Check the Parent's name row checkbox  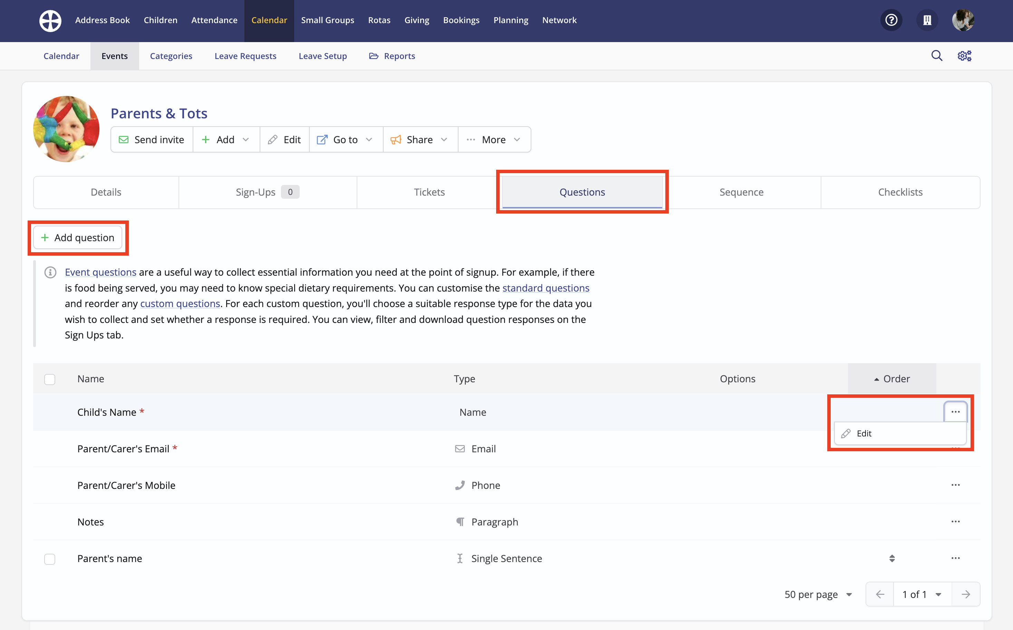pyautogui.click(x=50, y=559)
